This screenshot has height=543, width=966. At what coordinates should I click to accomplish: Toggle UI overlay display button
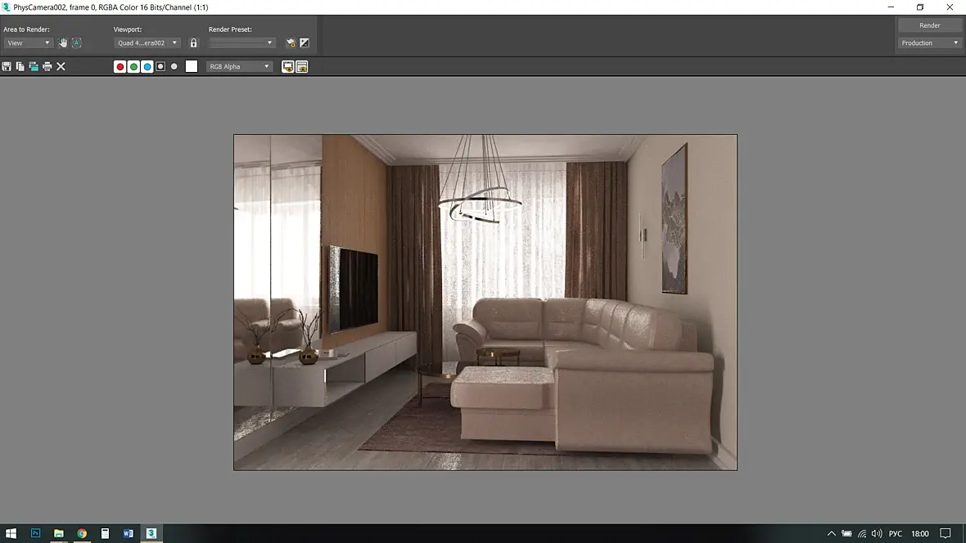(287, 66)
